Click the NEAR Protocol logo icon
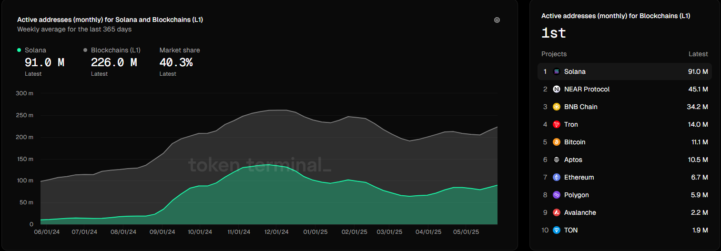The height and width of the screenshot is (251, 721). tap(556, 89)
